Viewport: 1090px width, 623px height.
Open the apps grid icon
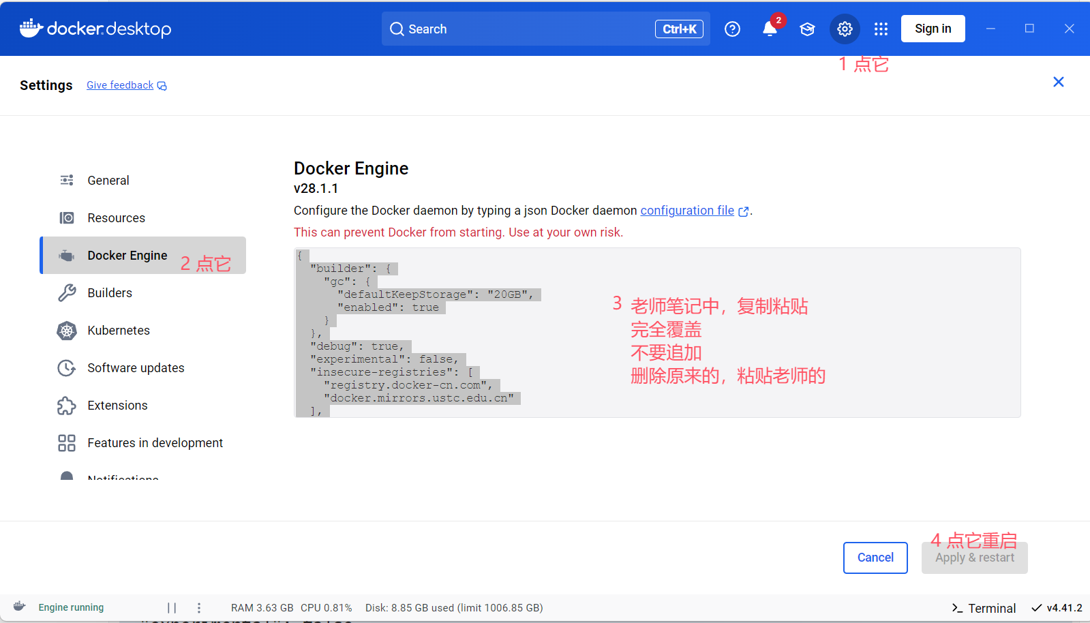(881, 29)
